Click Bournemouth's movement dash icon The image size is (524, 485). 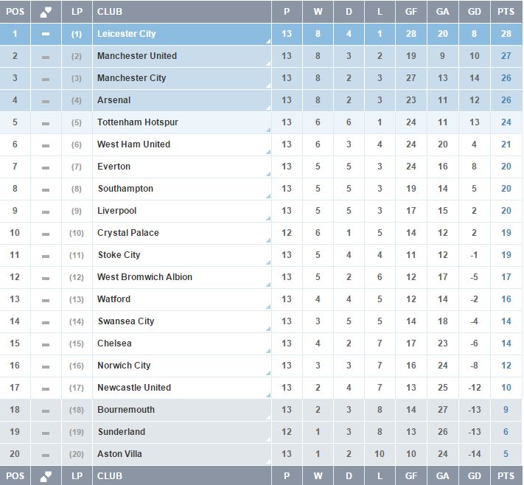[46, 411]
